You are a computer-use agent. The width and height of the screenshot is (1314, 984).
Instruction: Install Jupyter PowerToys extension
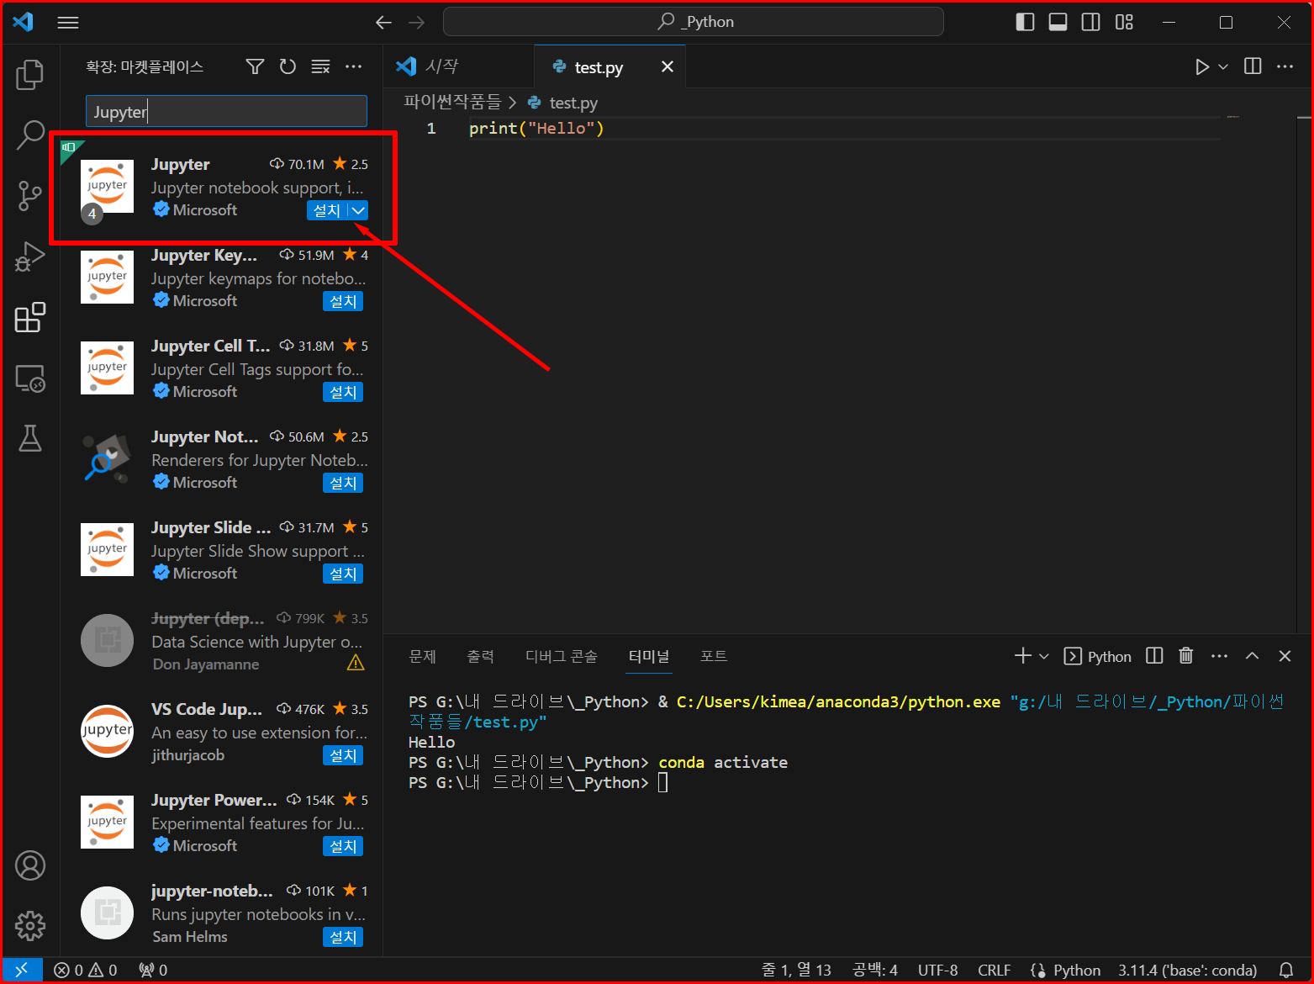coord(343,846)
